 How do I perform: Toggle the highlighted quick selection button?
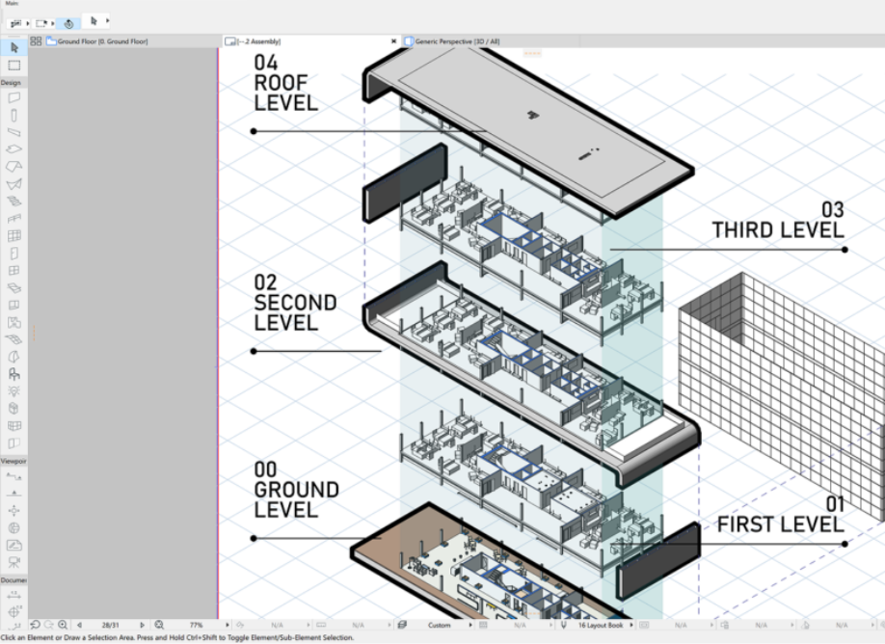68,23
